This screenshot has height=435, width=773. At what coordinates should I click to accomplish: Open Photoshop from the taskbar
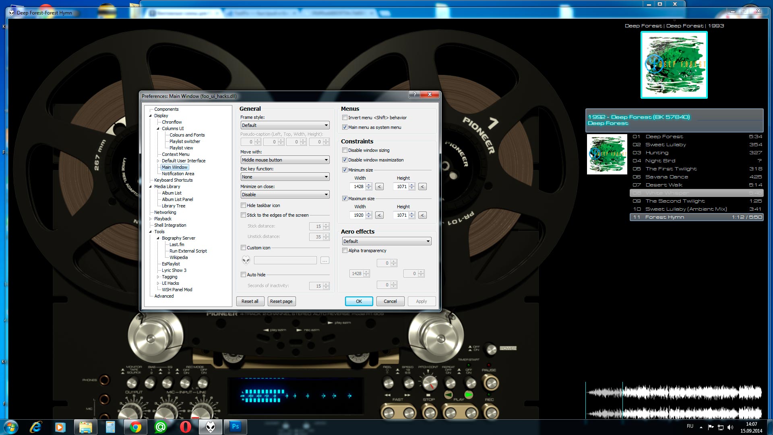(236, 427)
